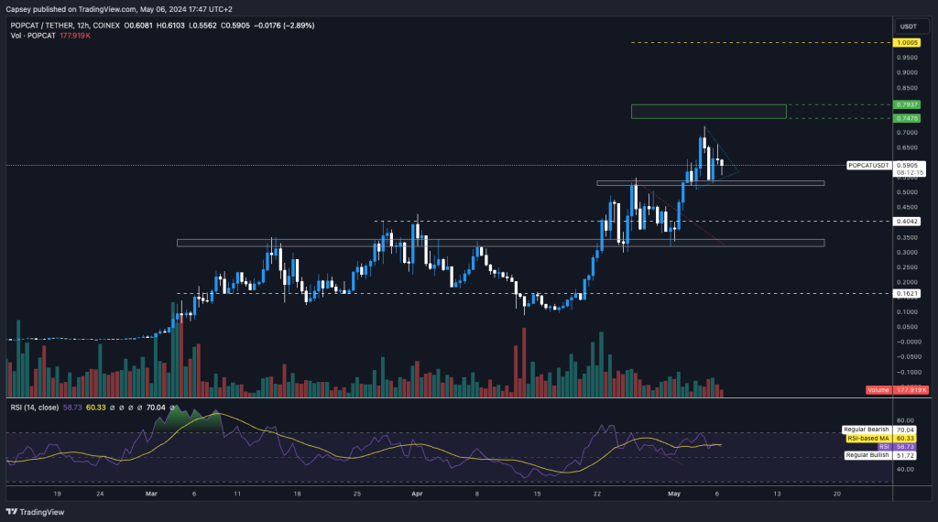Click the TradingView logo at bottom left
The image size is (938, 522).
point(35,512)
